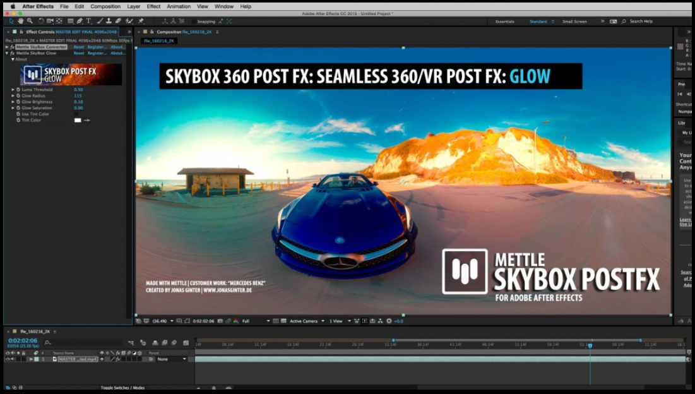Select the Puppet Pin tool
Screen dimensions: 695x394
point(141,21)
